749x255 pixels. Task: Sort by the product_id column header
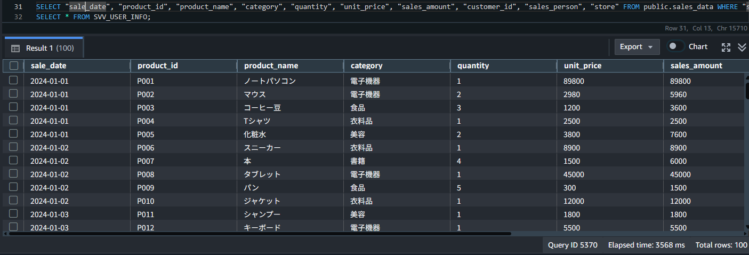184,66
